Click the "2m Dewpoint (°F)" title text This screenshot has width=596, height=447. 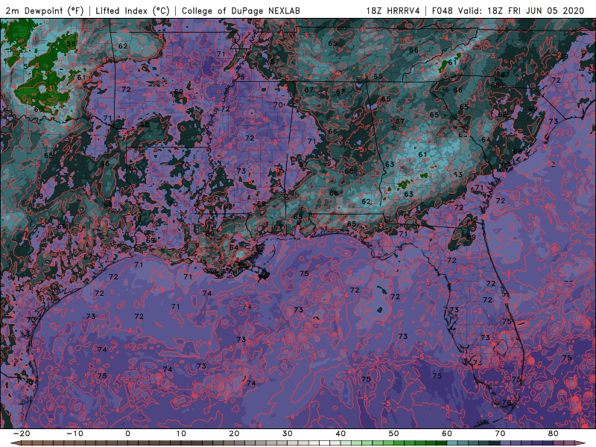point(44,10)
